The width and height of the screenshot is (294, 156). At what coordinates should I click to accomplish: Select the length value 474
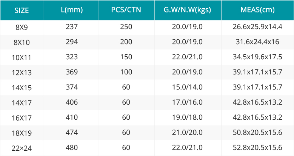coord(72,132)
